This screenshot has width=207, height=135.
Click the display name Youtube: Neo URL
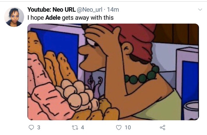point(51,10)
